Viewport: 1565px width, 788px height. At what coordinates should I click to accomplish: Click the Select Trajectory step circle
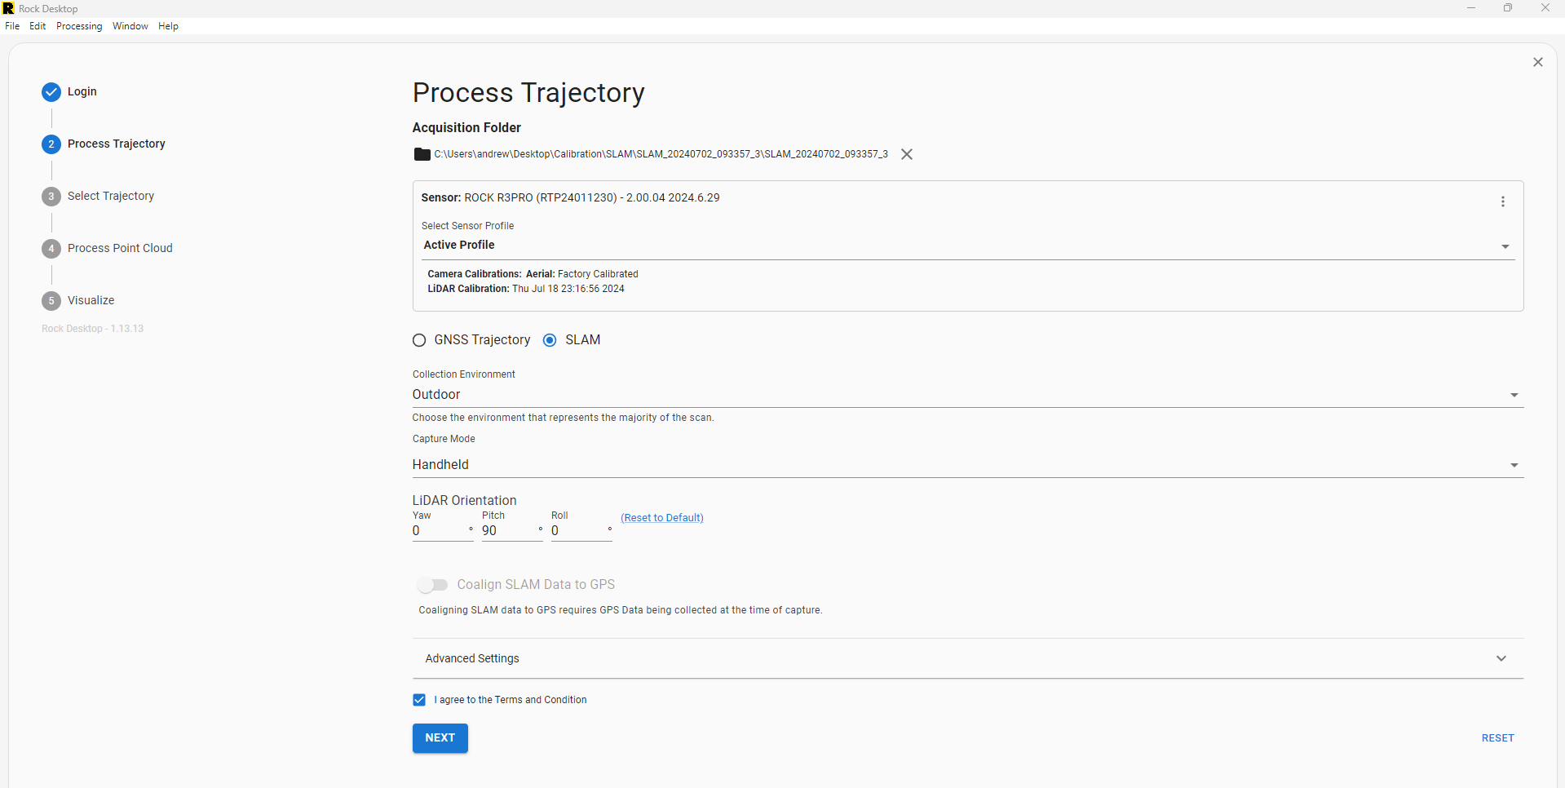pyautogui.click(x=51, y=196)
